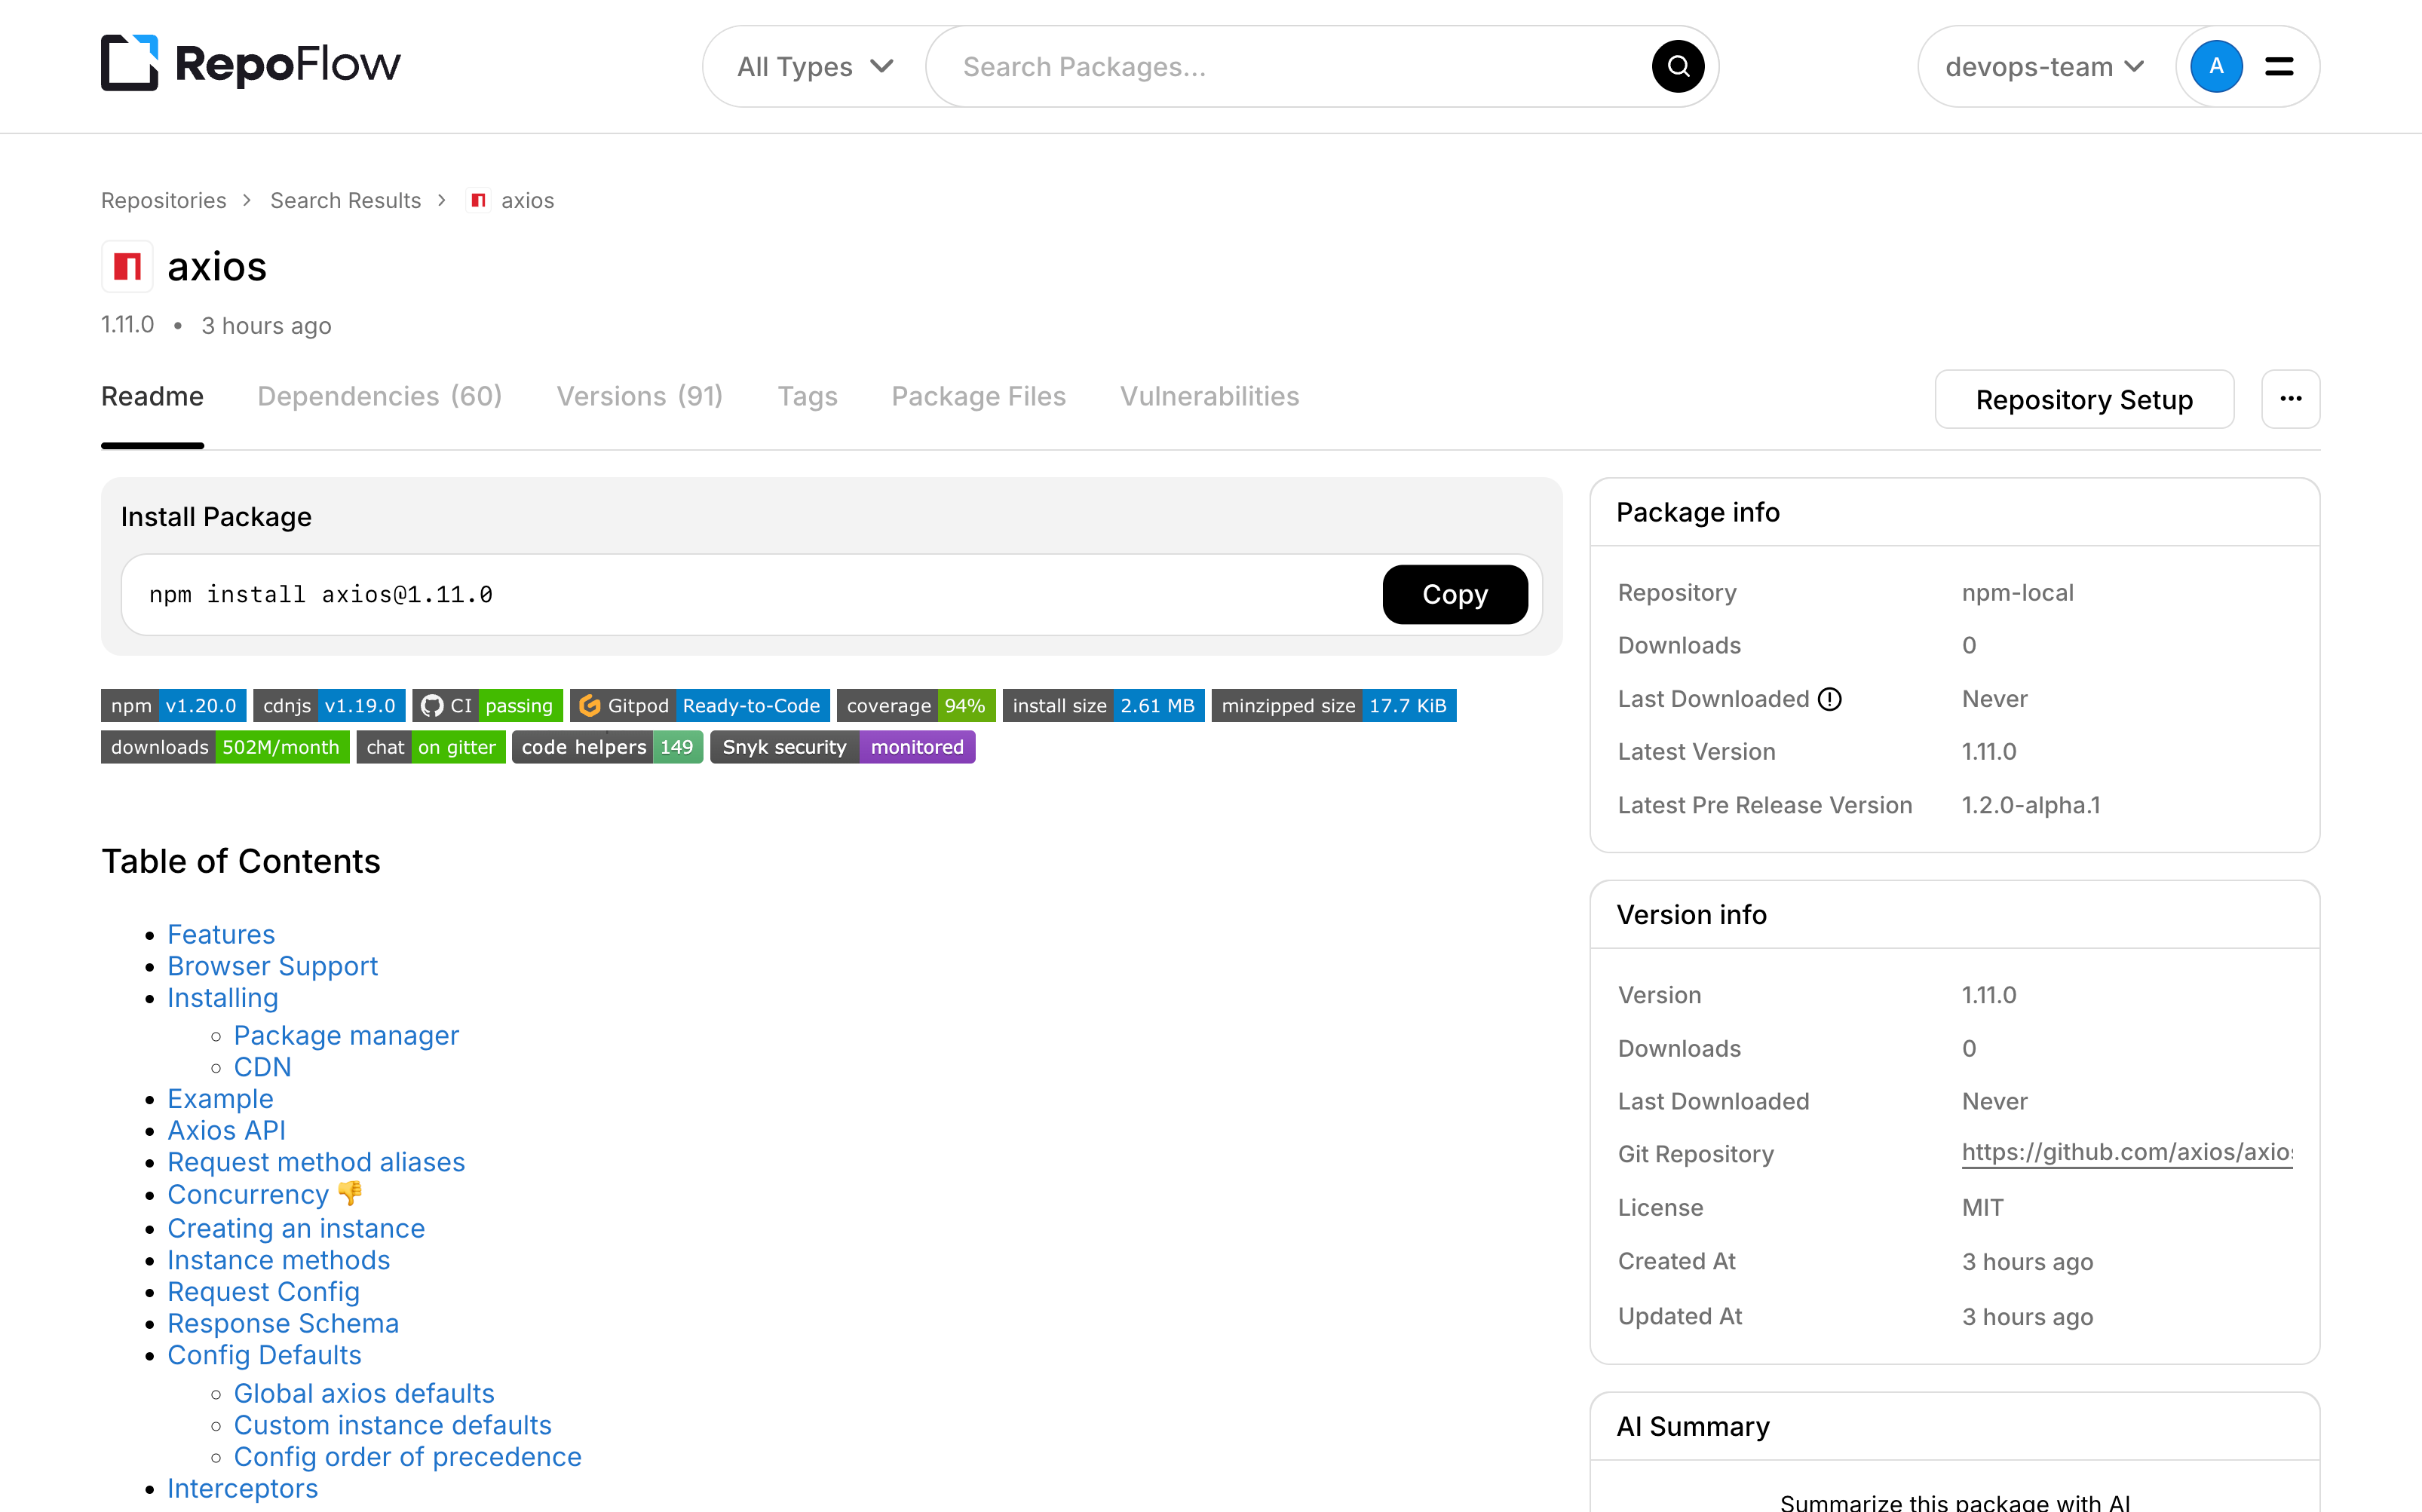Click the cdnjs v1.19.0 badge
The height and width of the screenshot is (1512, 2422).
pos(329,706)
